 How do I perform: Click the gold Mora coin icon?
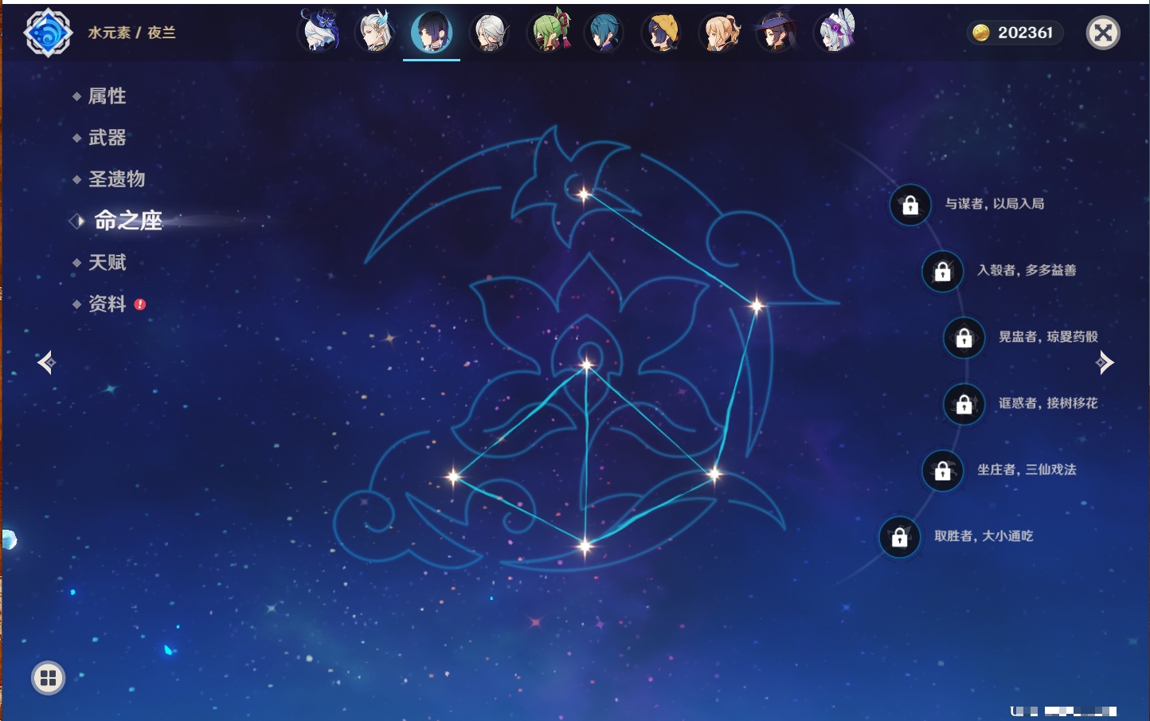(981, 33)
